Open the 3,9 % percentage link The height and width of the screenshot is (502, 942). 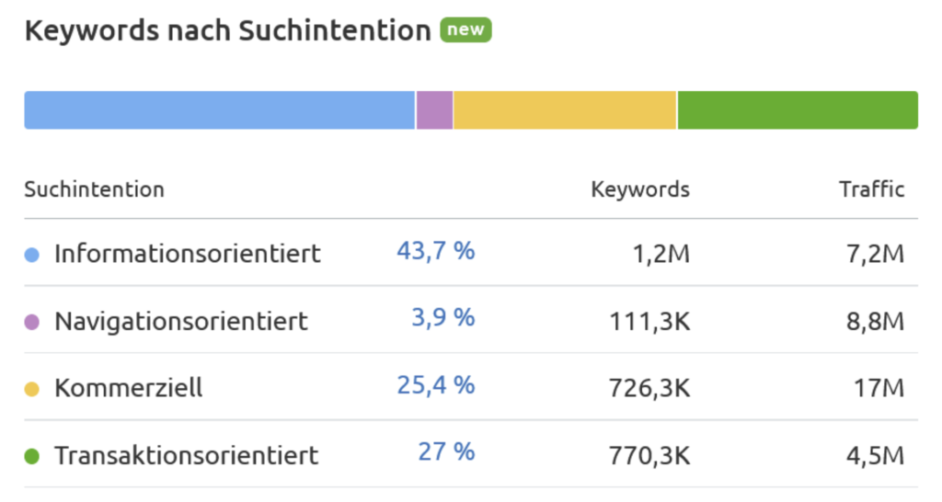(443, 317)
